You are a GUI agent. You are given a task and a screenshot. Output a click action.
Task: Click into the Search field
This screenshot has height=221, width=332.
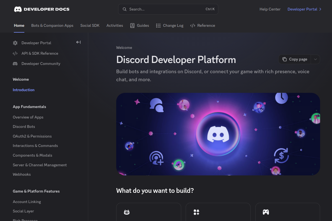point(168,9)
